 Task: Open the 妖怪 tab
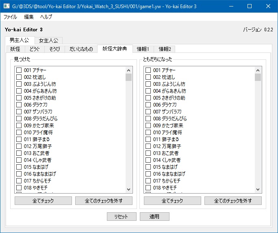pyautogui.click(x=15, y=49)
